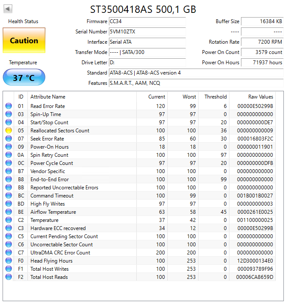This screenshot has height=302, width=286.
Task: Click the blue status icon for Reported Uncorrectable Errors
Action: (x=9, y=187)
